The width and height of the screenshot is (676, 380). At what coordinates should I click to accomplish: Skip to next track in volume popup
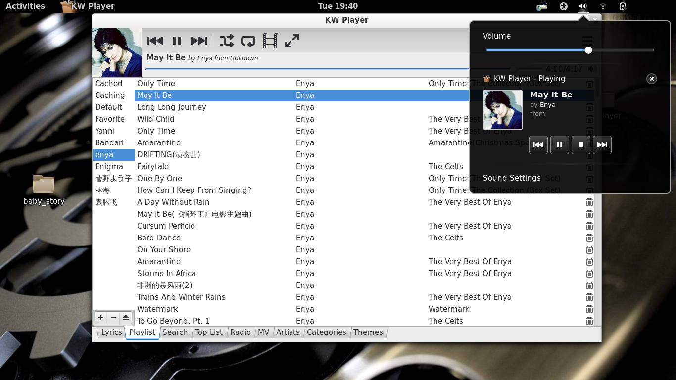pos(602,145)
